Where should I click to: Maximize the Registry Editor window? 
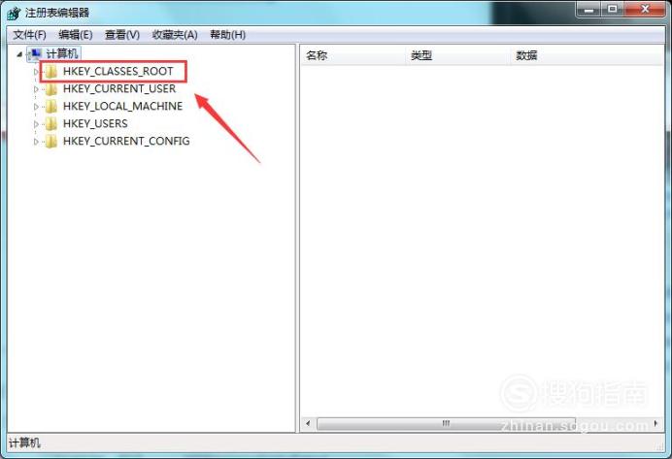point(613,9)
